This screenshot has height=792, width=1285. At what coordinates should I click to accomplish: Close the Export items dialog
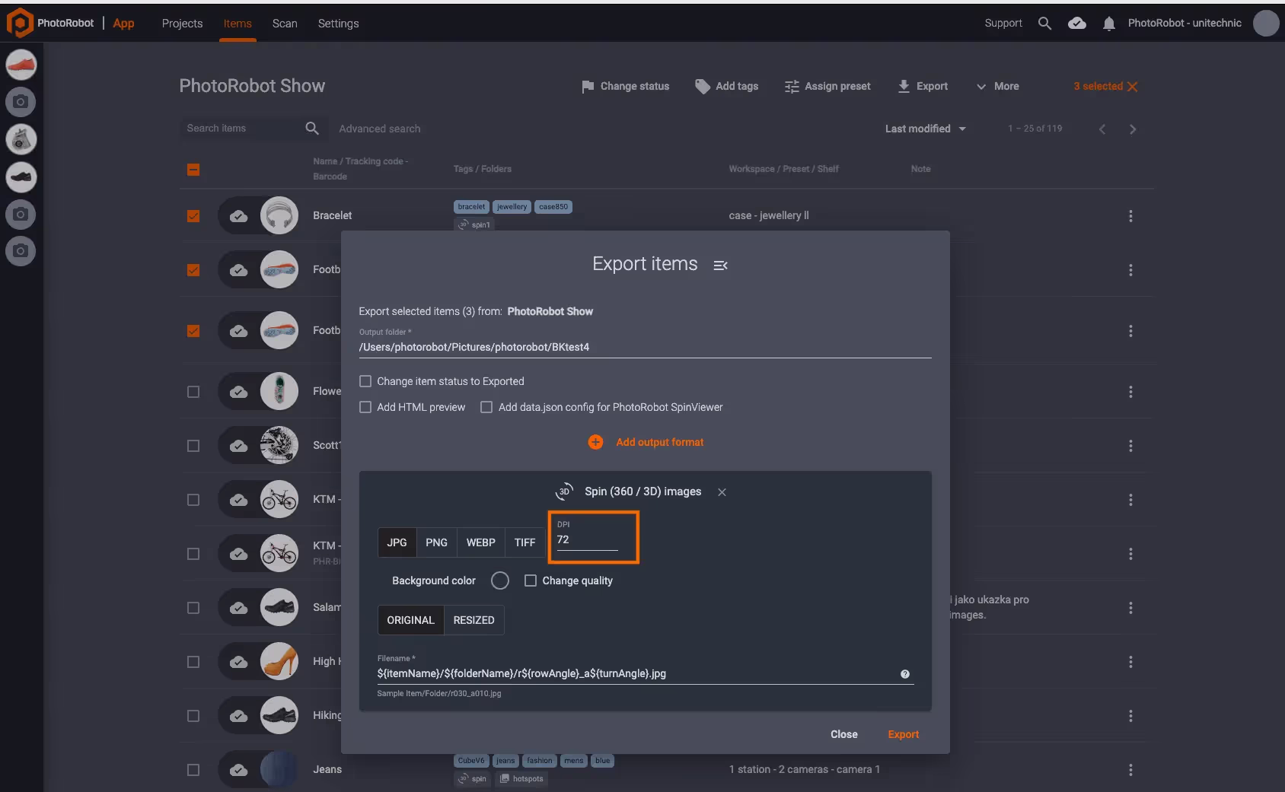(x=843, y=734)
